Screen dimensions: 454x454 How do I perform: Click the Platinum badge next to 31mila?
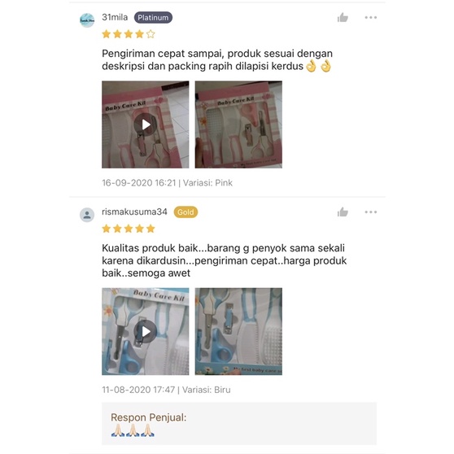153,17
